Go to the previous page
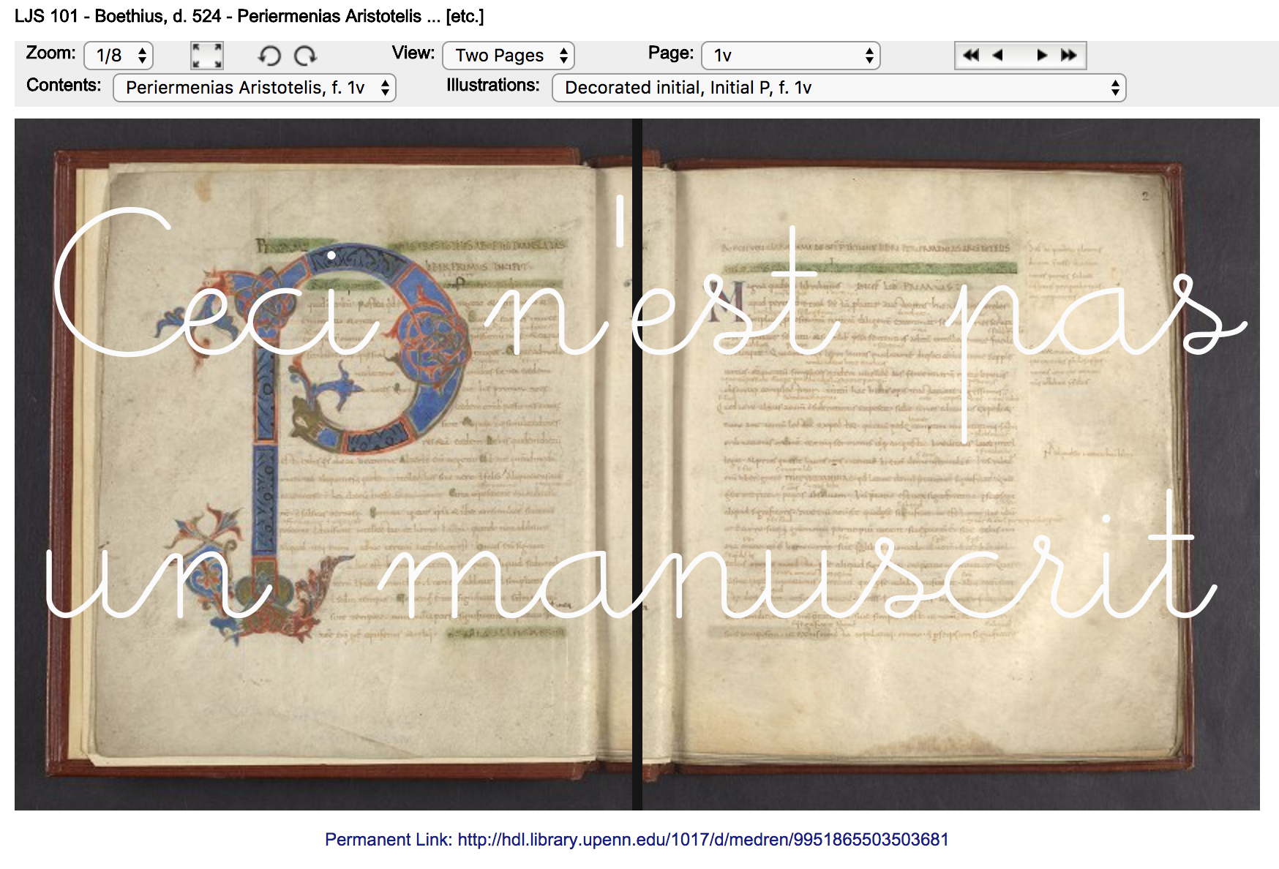The image size is (1279, 869). [997, 56]
